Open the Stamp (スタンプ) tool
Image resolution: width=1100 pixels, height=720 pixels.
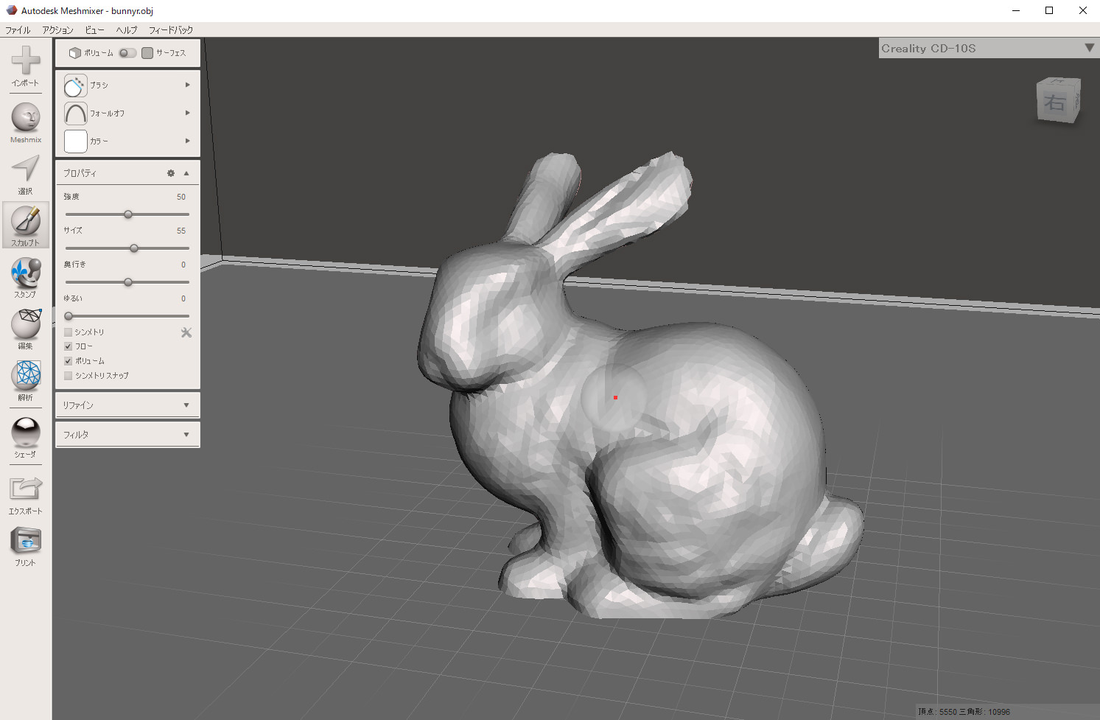[26, 273]
